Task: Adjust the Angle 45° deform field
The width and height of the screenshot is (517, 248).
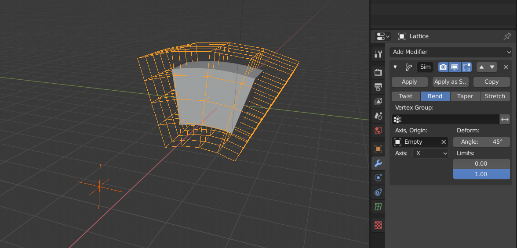Action: pos(481,142)
